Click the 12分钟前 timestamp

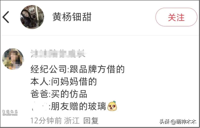click(46, 121)
